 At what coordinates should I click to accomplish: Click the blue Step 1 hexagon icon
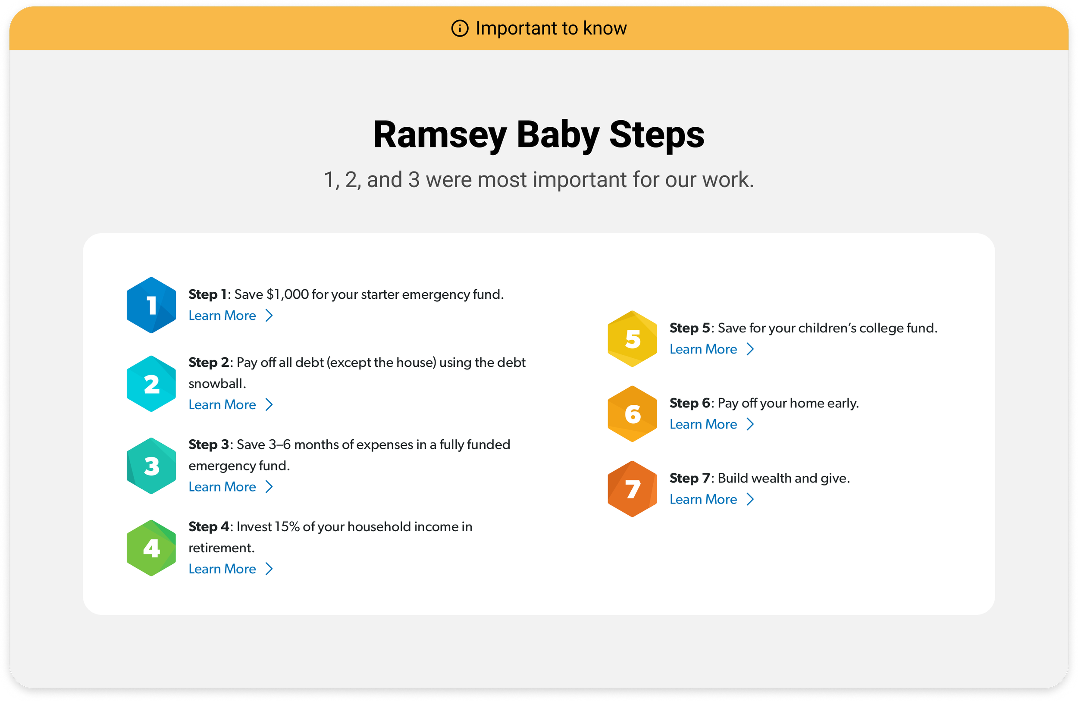click(x=151, y=305)
